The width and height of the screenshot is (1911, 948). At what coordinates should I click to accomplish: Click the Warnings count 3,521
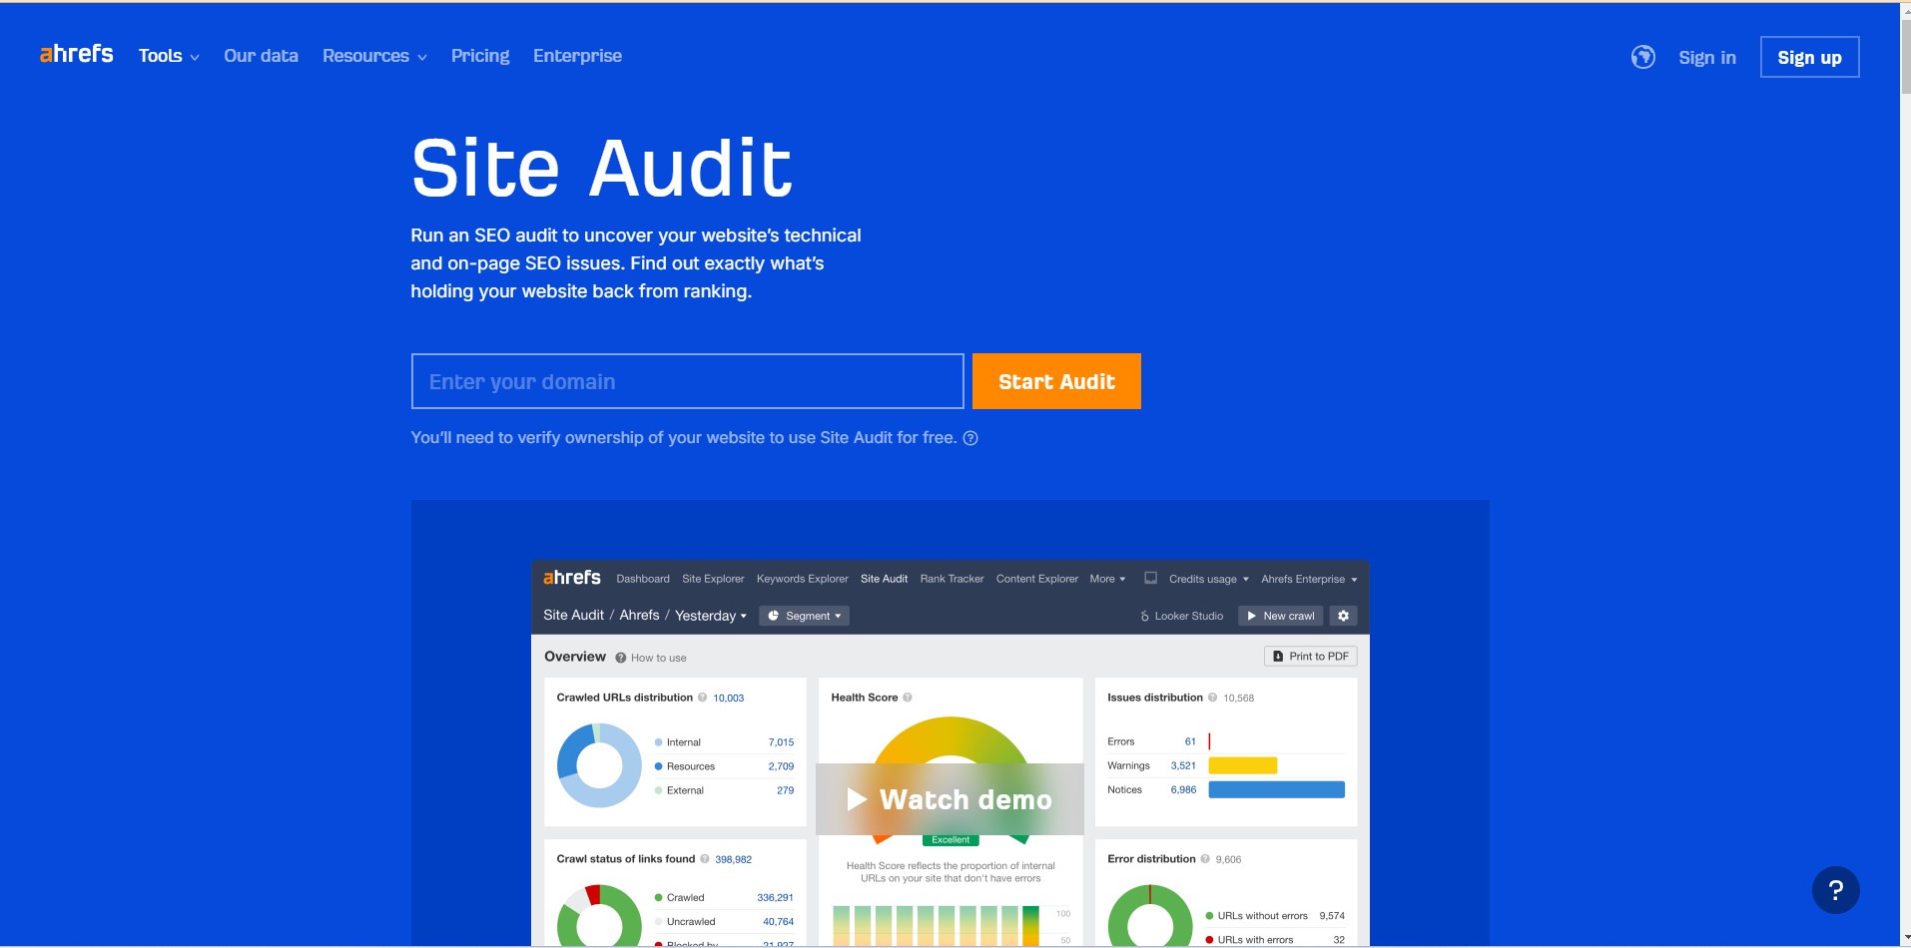1183,765
